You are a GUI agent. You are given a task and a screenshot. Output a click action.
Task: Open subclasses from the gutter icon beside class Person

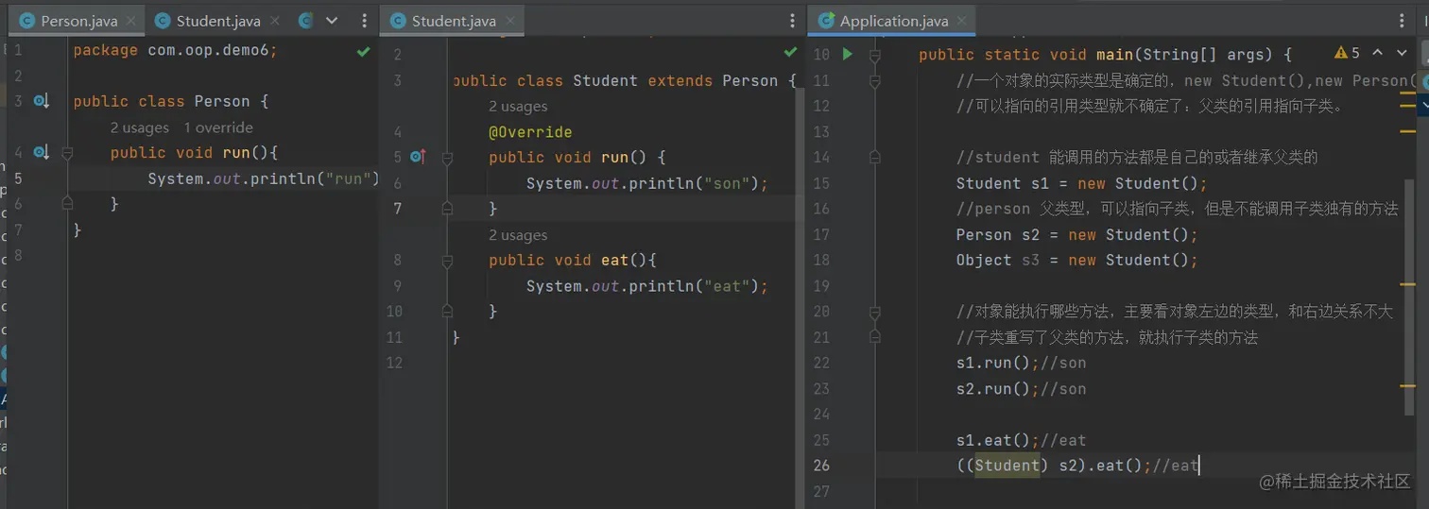(41, 100)
